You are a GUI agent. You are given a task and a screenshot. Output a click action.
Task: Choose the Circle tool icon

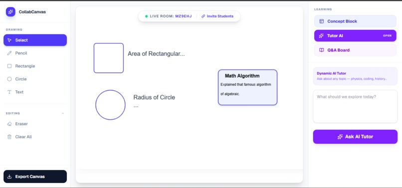point(9,79)
